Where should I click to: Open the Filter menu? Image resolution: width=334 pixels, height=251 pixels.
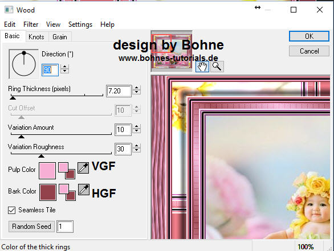pos(31,24)
